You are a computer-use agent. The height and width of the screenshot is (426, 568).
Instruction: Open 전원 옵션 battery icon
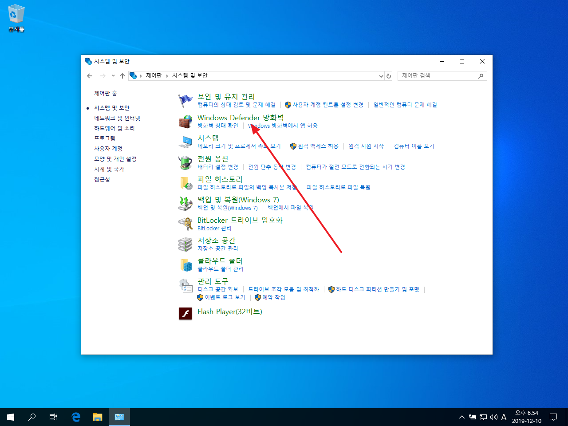click(x=185, y=162)
